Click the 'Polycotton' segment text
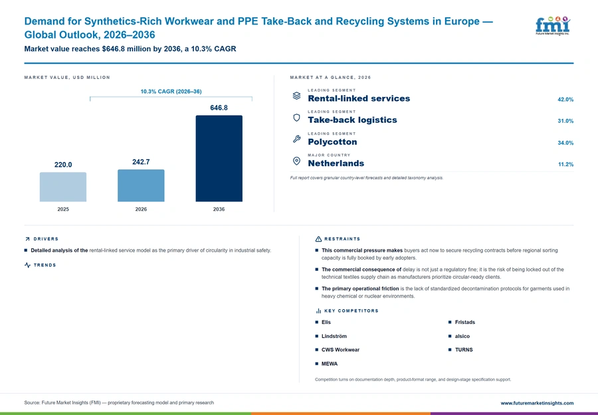The height and width of the screenshot is (415, 598). [333, 141]
